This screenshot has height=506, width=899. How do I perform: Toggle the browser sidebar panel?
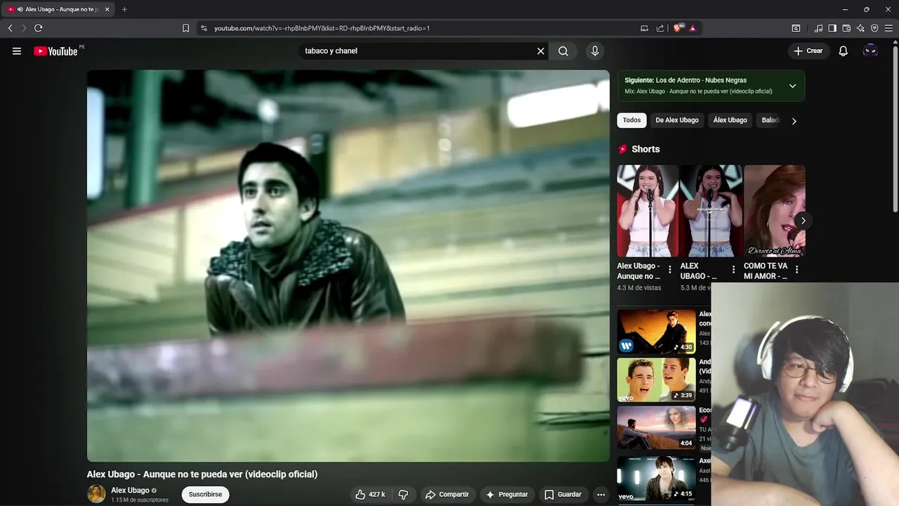[x=832, y=28]
